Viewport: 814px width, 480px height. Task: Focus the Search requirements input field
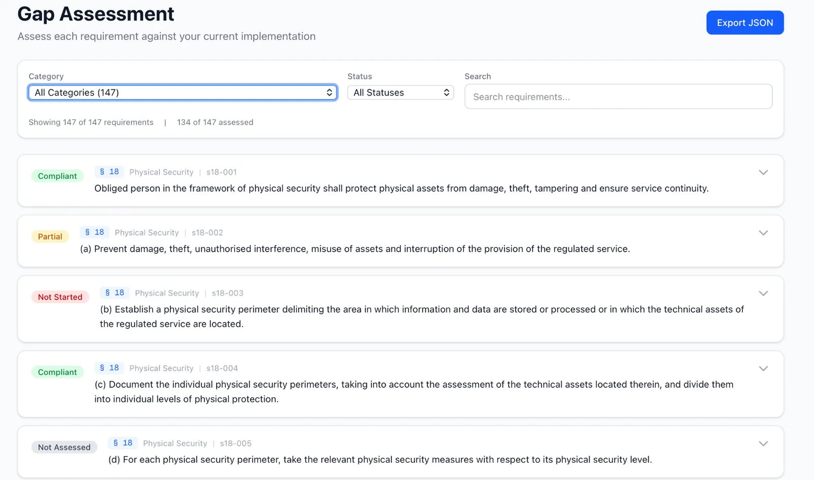[x=618, y=97]
